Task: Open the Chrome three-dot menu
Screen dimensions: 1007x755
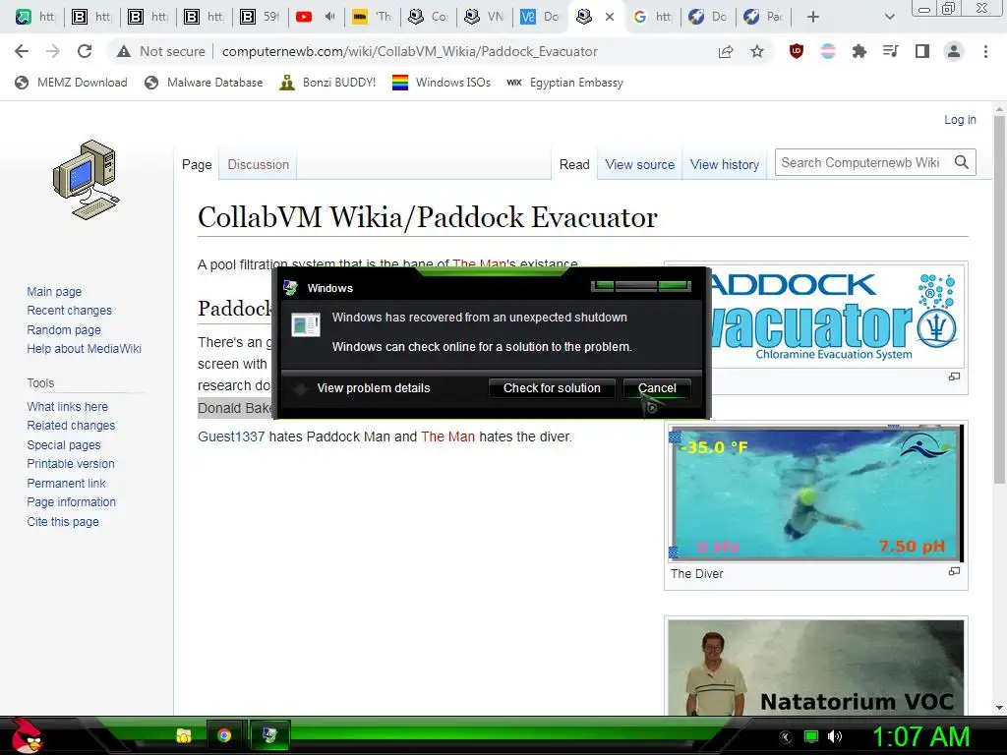Action: 985,51
